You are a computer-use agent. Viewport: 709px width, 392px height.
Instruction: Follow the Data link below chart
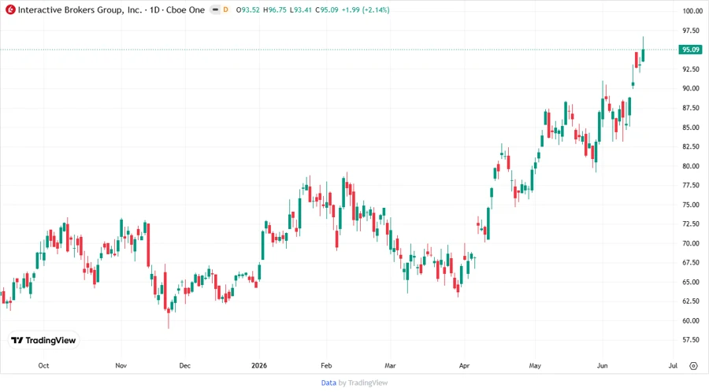(x=329, y=383)
